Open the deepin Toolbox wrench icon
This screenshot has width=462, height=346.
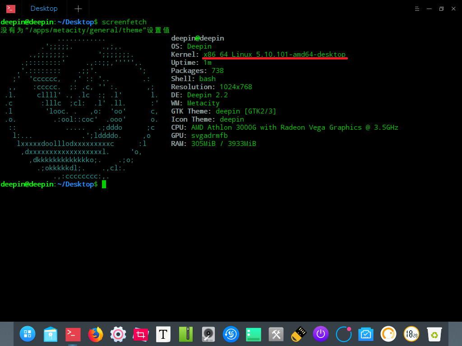tap(276, 334)
